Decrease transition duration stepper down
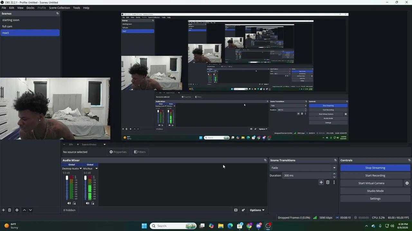The image size is (412, 231). (334, 177)
